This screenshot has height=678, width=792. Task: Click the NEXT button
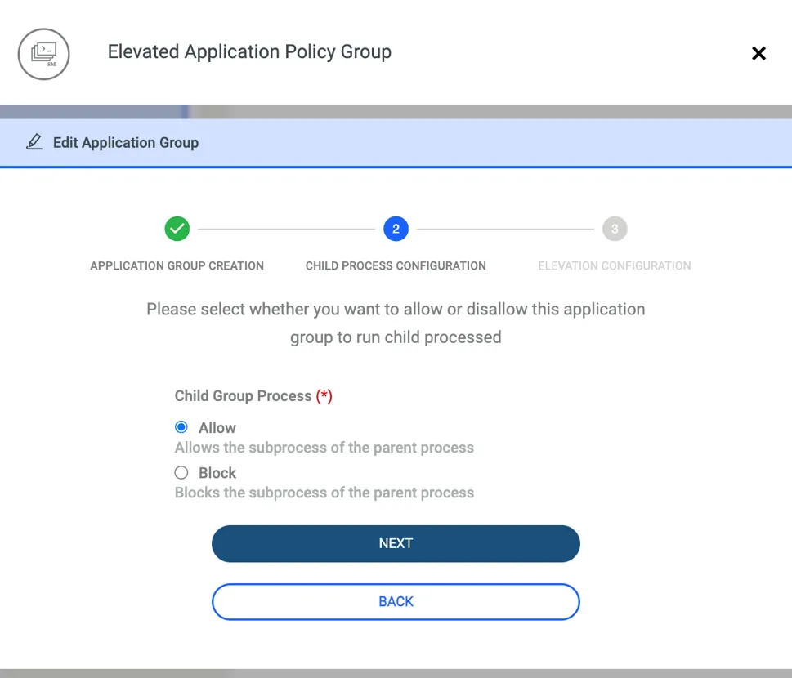396,544
